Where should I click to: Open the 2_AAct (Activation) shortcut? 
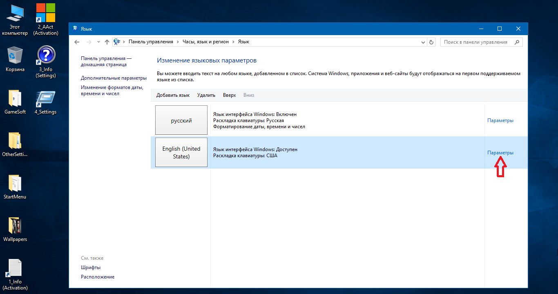pyautogui.click(x=46, y=20)
